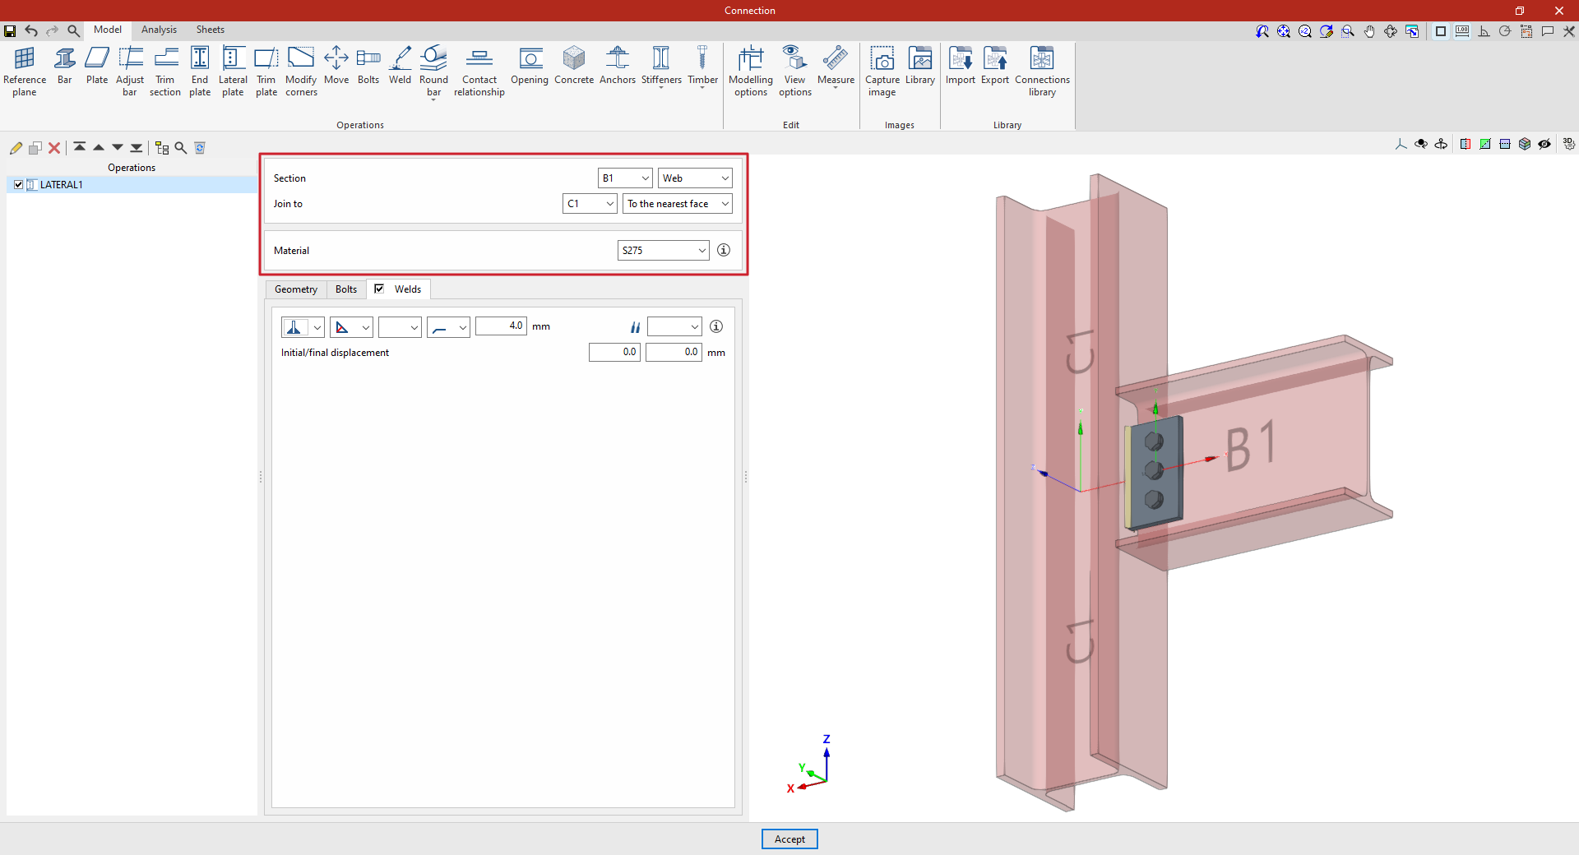
Task: Open the Geometry tab
Action: point(295,289)
